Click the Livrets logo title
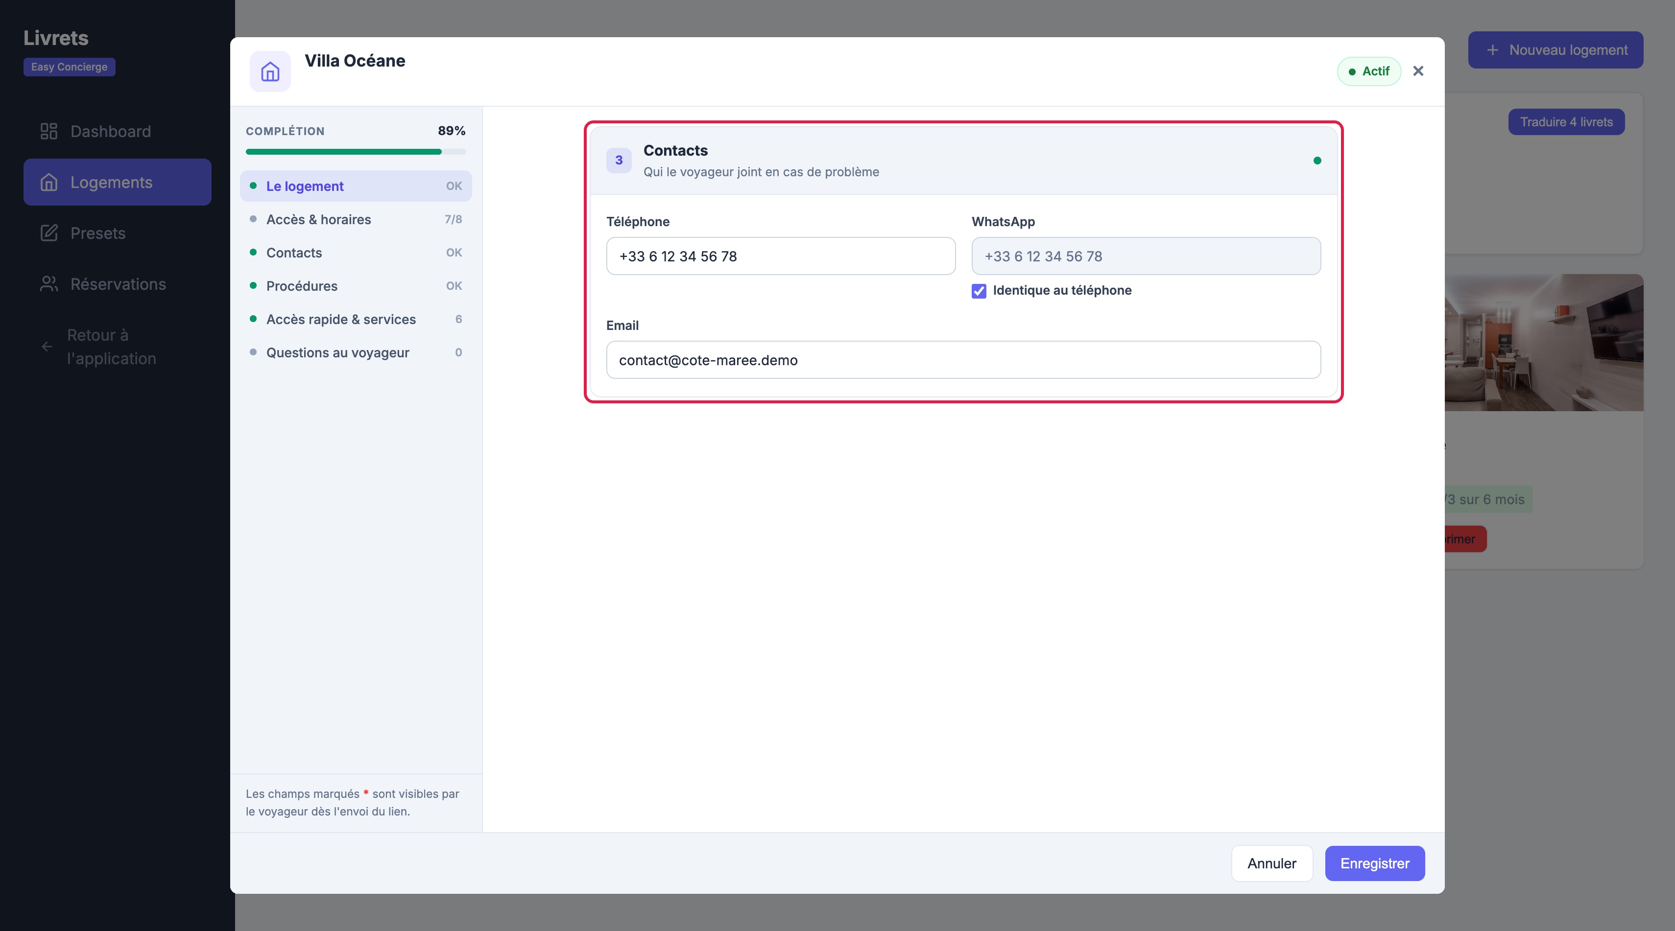Viewport: 1675px width, 931px height. tap(56, 38)
